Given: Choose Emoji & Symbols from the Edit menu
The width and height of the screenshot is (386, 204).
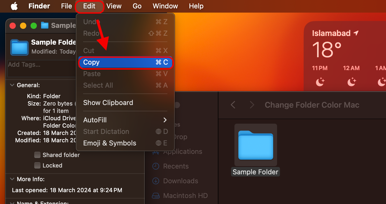Looking at the screenshot, I should (125, 143).
